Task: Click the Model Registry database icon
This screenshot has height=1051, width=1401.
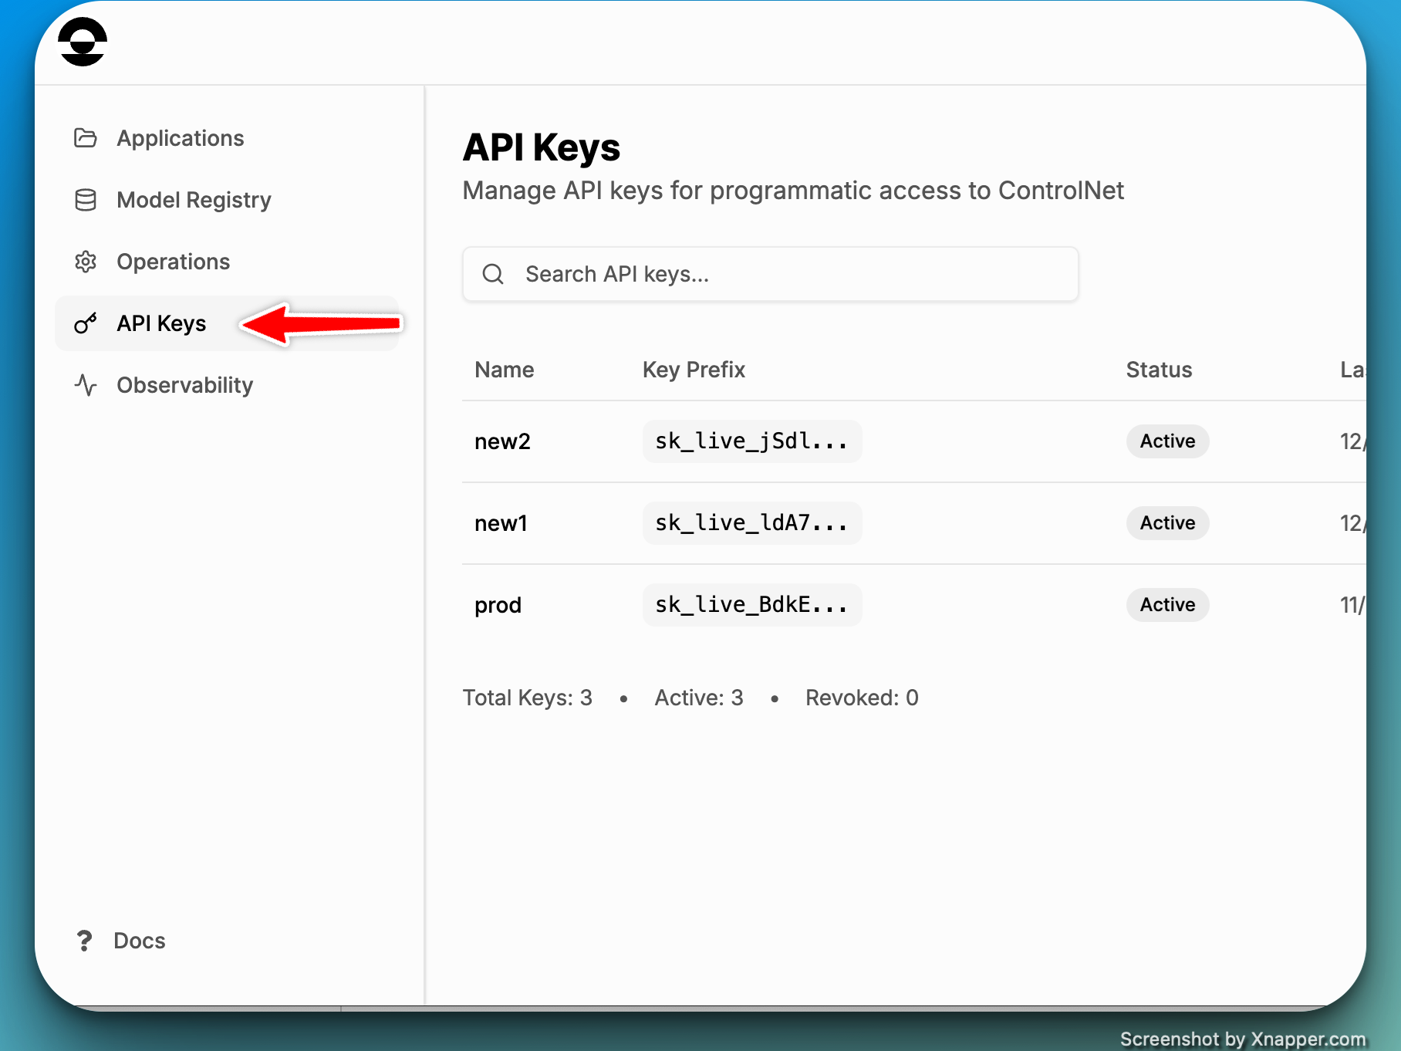Action: 86,200
